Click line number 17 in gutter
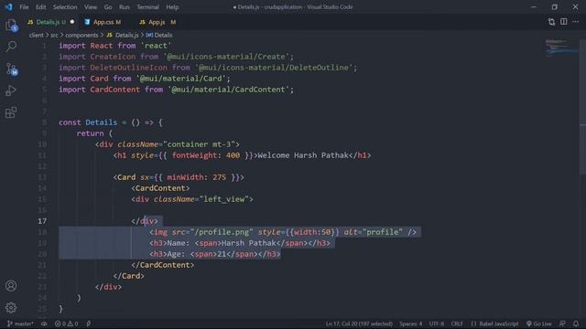This screenshot has height=329, width=586. (42, 221)
